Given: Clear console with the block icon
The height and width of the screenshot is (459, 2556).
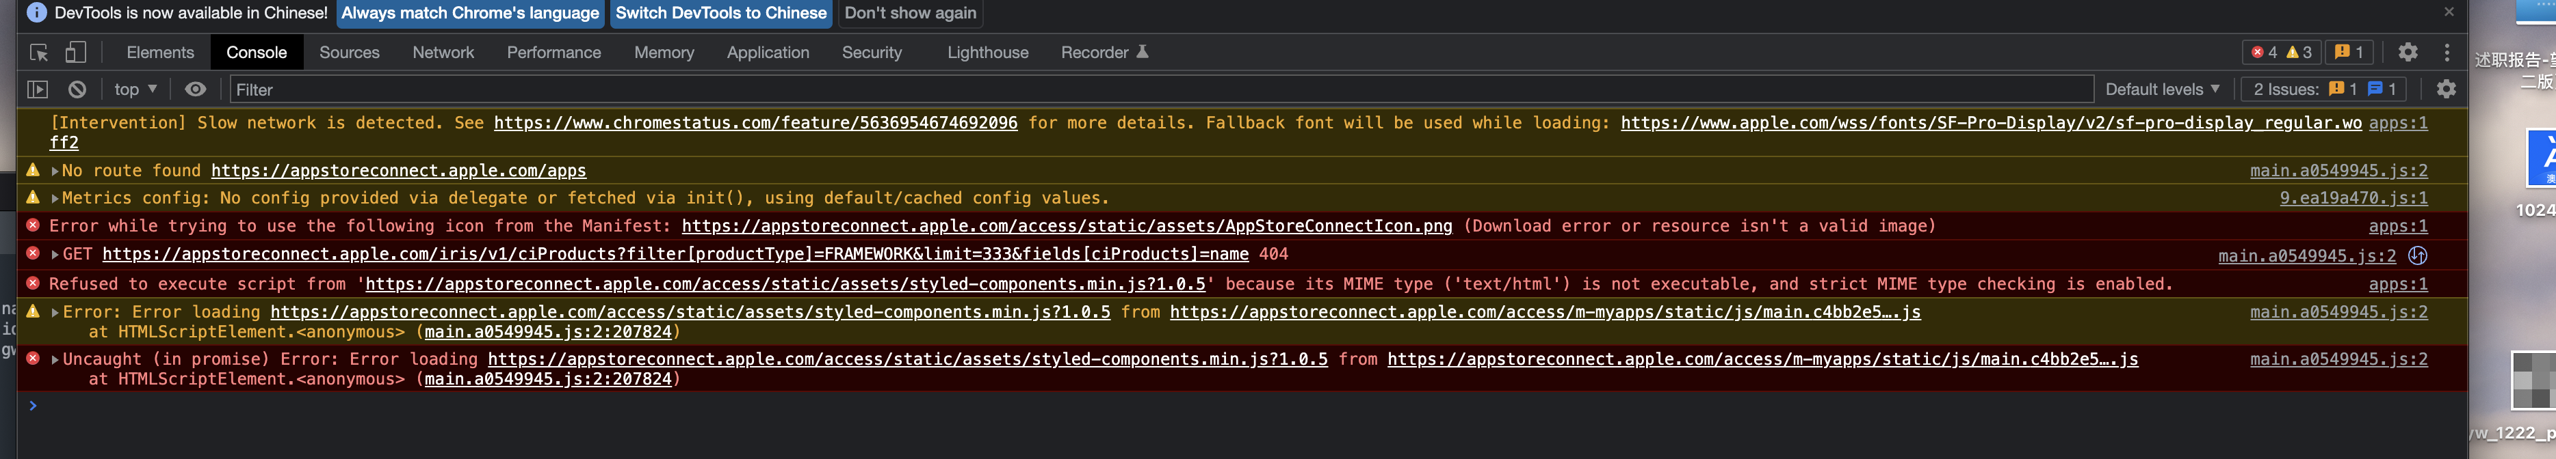Looking at the screenshot, I should pyautogui.click(x=77, y=89).
